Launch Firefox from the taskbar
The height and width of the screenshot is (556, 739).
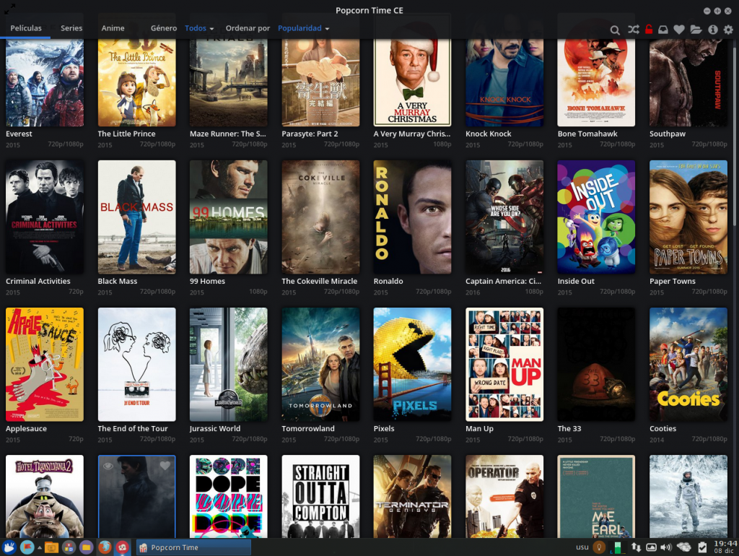point(105,547)
